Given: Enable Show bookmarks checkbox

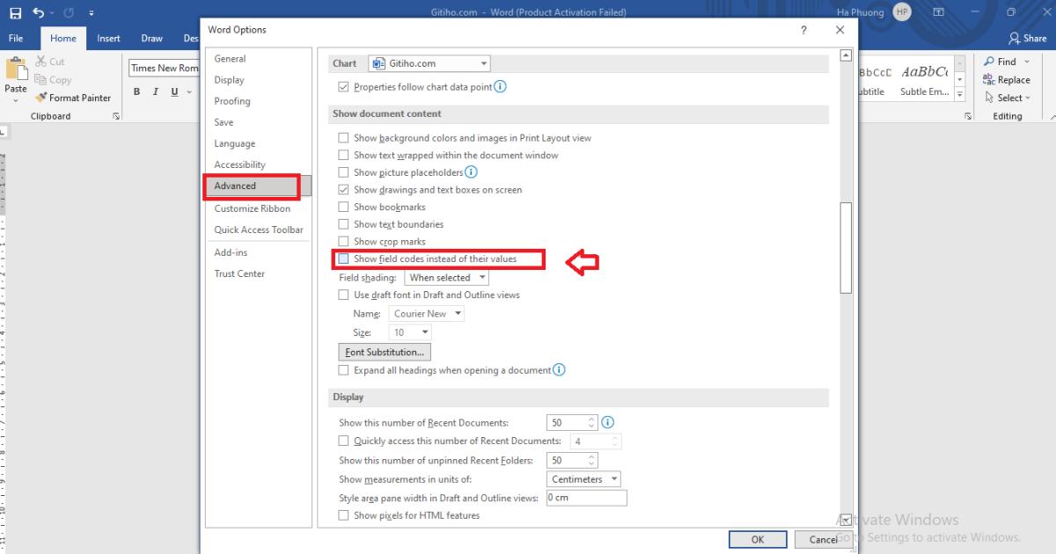Looking at the screenshot, I should coord(344,208).
